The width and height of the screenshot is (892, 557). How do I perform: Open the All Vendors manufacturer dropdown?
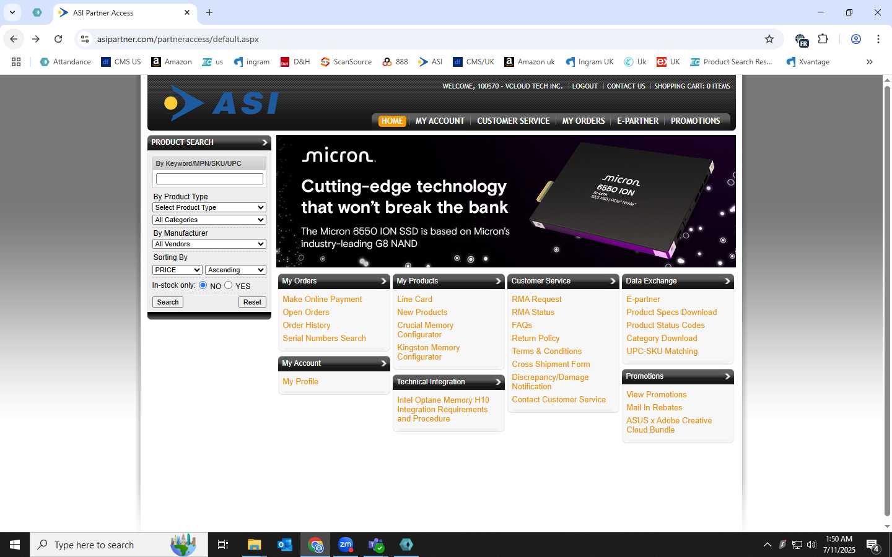click(x=209, y=244)
